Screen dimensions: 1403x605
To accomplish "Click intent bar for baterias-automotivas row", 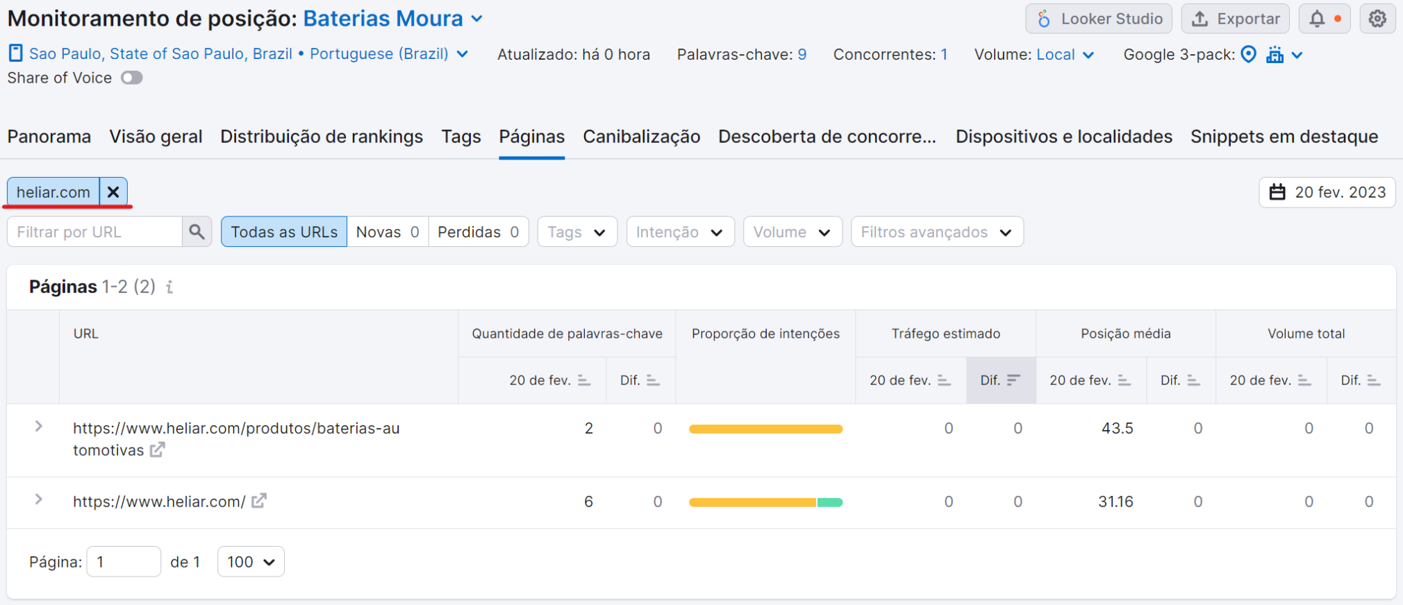I will pyautogui.click(x=765, y=429).
